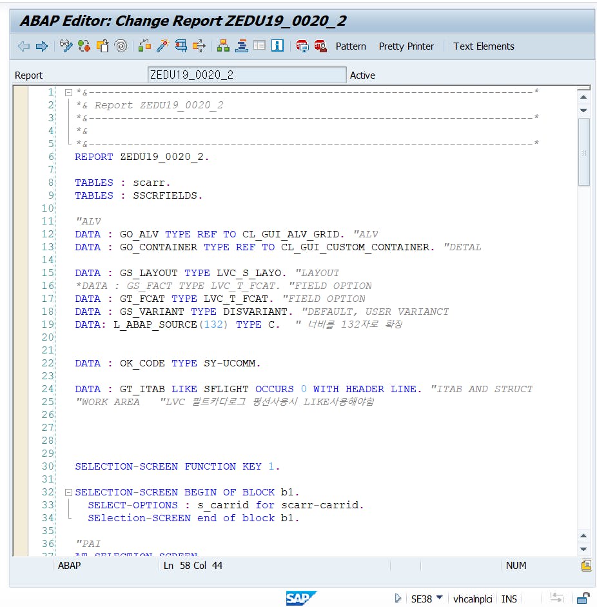Click GT_ITAB on line 24
The image size is (597, 607).
(142, 389)
